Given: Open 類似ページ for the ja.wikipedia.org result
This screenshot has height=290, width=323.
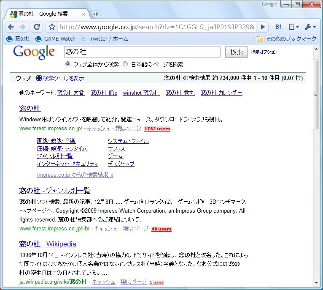Looking at the screenshot, I should pyautogui.click(x=134, y=282).
